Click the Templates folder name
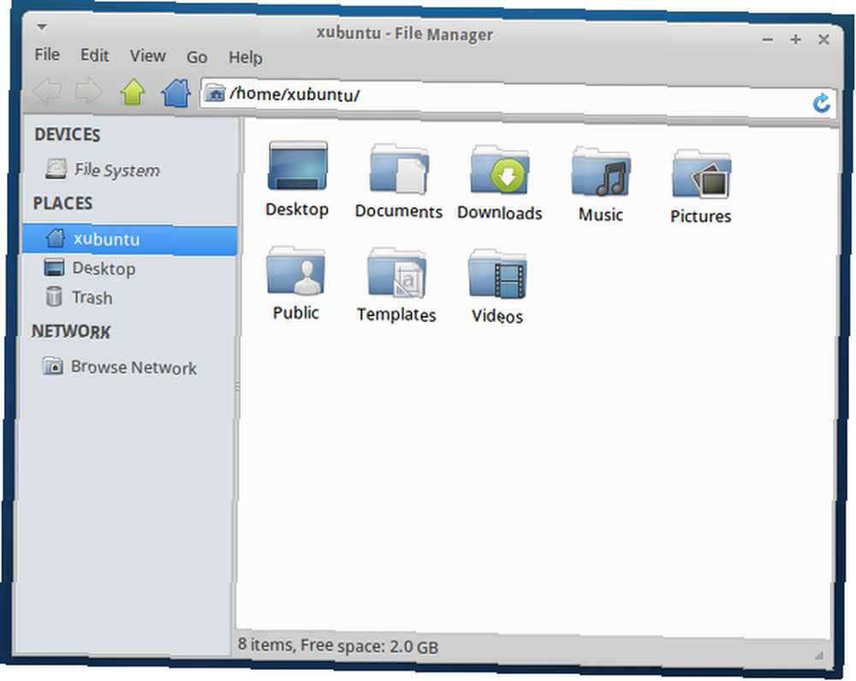The width and height of the screenshot is (856, 681). (x=396, y=314)
